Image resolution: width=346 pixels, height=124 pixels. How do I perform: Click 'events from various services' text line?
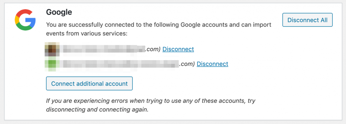click(87, 34)
